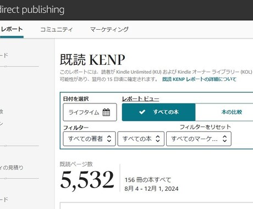The height and width of the screenshot is (209, 253).
Task: Open the レポート tab
Action: (12, 29)
